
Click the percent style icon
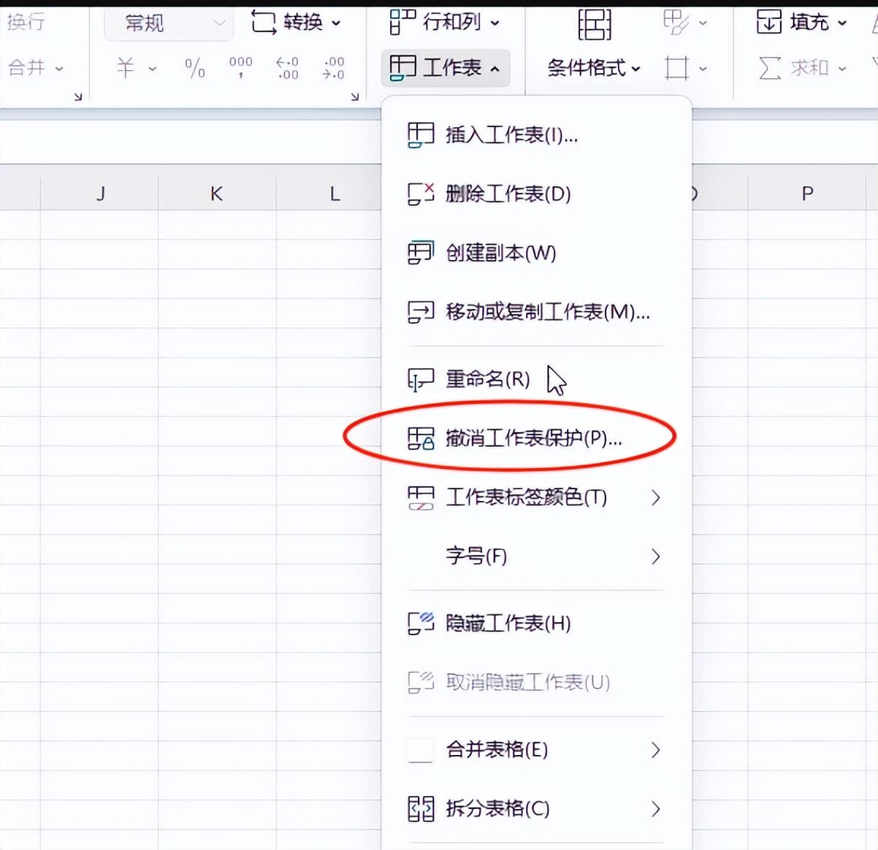pos(195,68)
